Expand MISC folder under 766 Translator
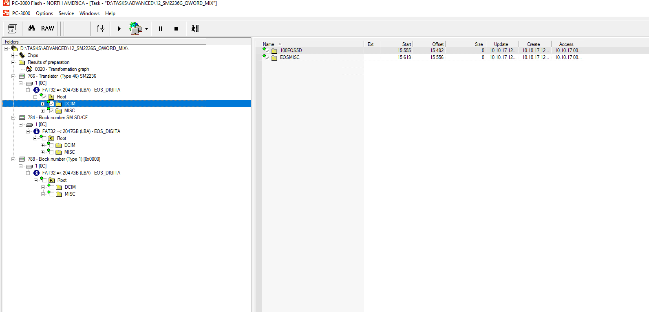649x312 pixels. coord(42,111)
